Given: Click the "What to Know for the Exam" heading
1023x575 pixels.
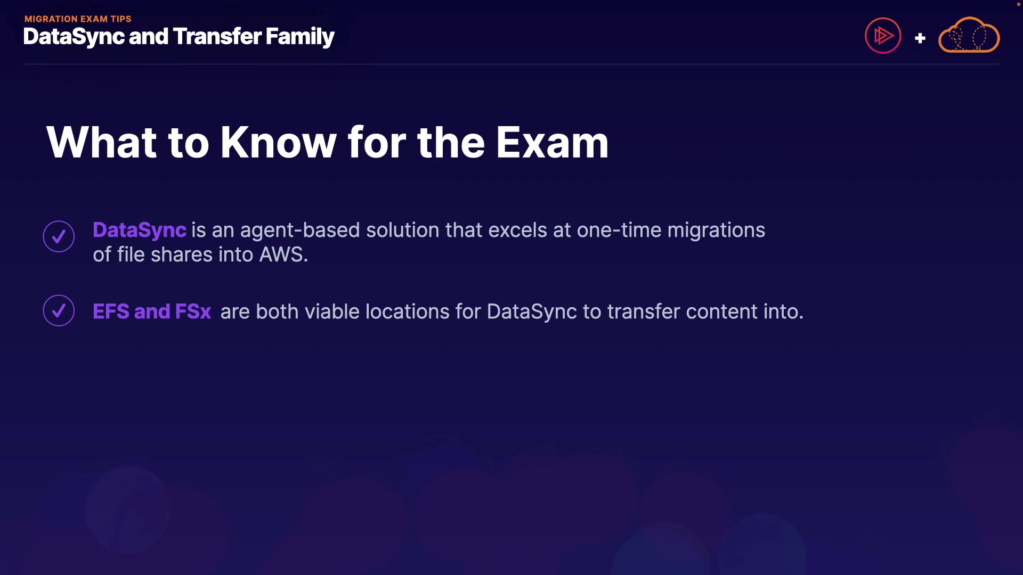Looking at the screenshot, I should (327, 142).
